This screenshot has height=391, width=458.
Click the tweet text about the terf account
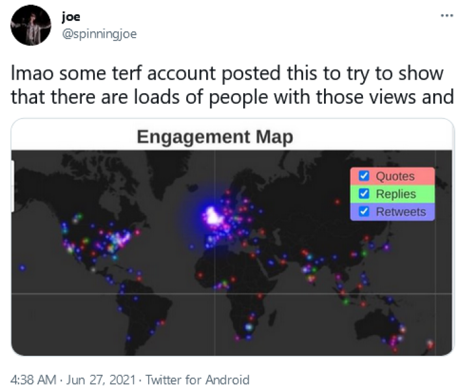[x=228, y=85]
